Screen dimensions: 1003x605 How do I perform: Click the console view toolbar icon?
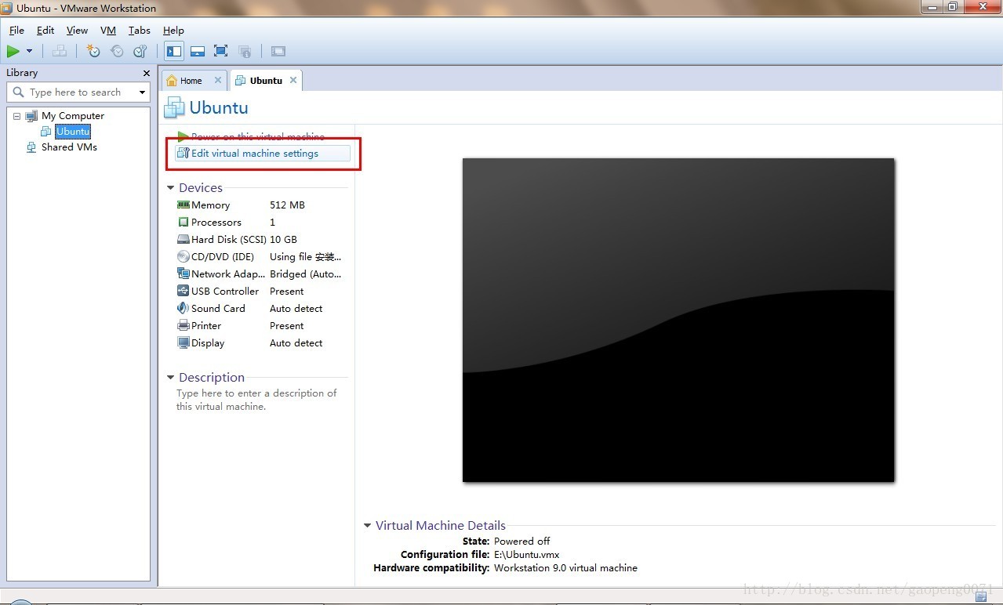pos(278,52)
